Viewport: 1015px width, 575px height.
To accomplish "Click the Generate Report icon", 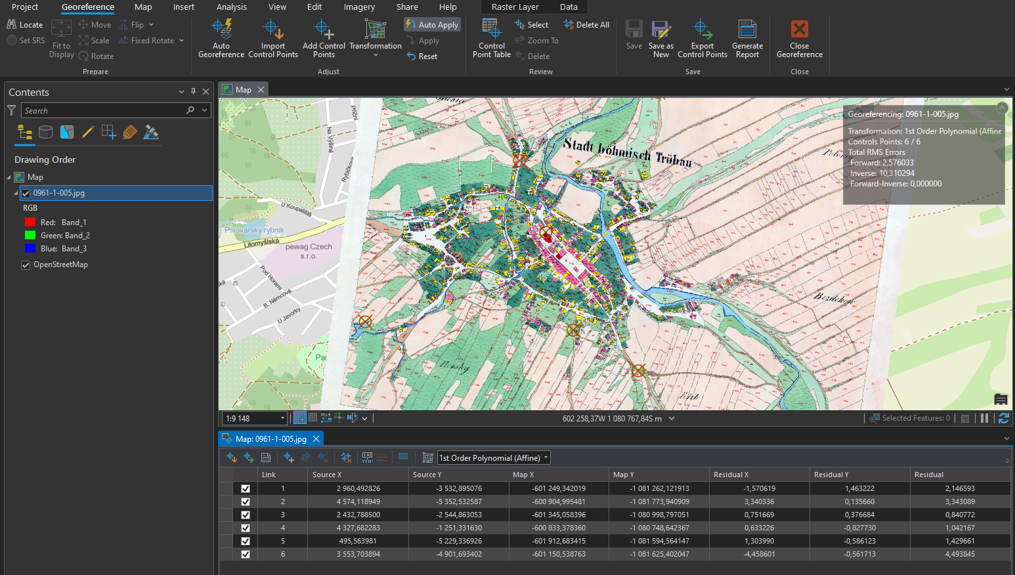I will click(x=747, y=30).
